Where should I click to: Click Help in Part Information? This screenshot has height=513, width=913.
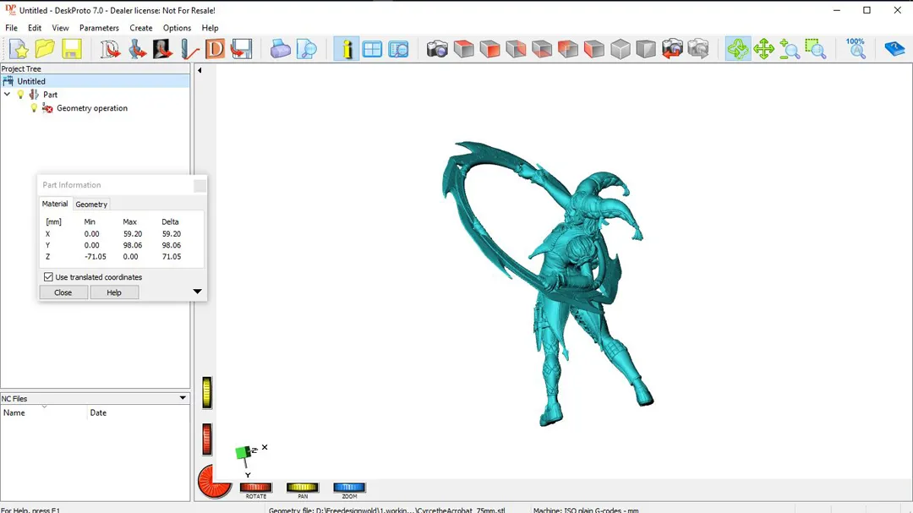click(x=114, y=292)
